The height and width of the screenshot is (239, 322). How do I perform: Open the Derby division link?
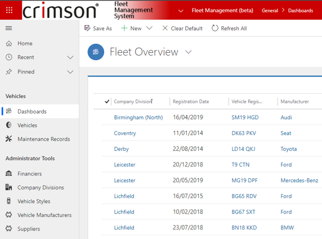pos(122,149)
